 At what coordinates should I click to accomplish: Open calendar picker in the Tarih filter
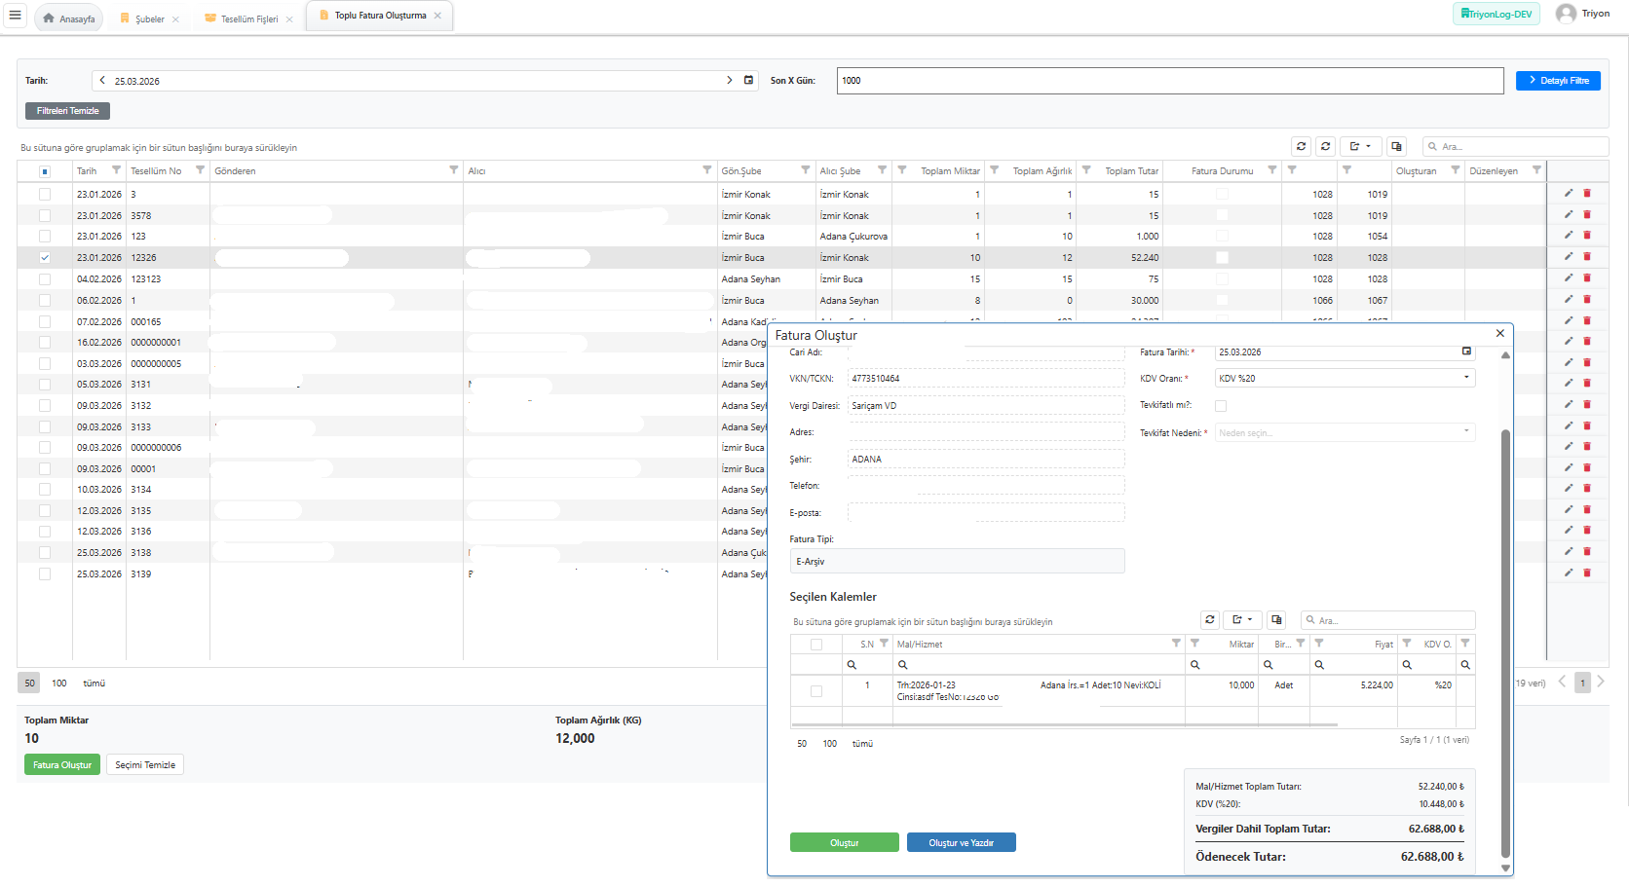[748, 80]
